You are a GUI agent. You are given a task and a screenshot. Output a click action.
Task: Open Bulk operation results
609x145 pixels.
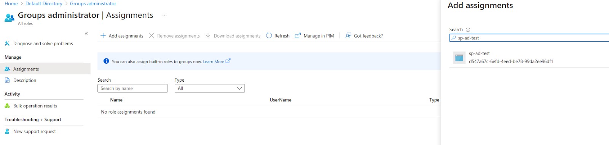(35, 106)
